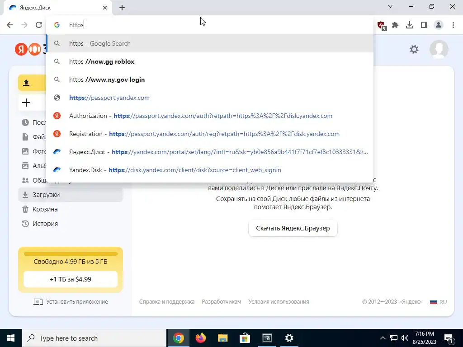The height and width of the screenshot is (347, 463).
Task: Click the RU language selector
Action: pyautogui.click(x=439, y=302)
